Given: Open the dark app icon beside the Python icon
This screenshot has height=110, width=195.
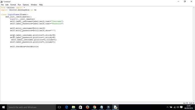Looking at the screenshot, I should coord(108,107).
